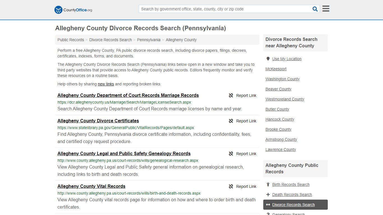Image resolution: width=383 pixels, height=215 pixels.
Task: Open Armstrong County link
Action: point(281,139)
